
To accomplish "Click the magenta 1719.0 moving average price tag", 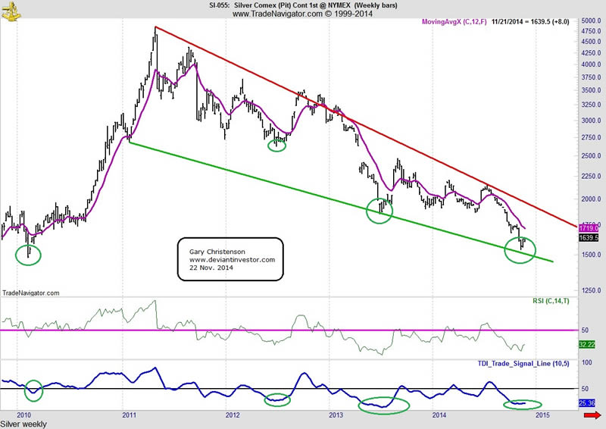I will click(x=589, y=229).
